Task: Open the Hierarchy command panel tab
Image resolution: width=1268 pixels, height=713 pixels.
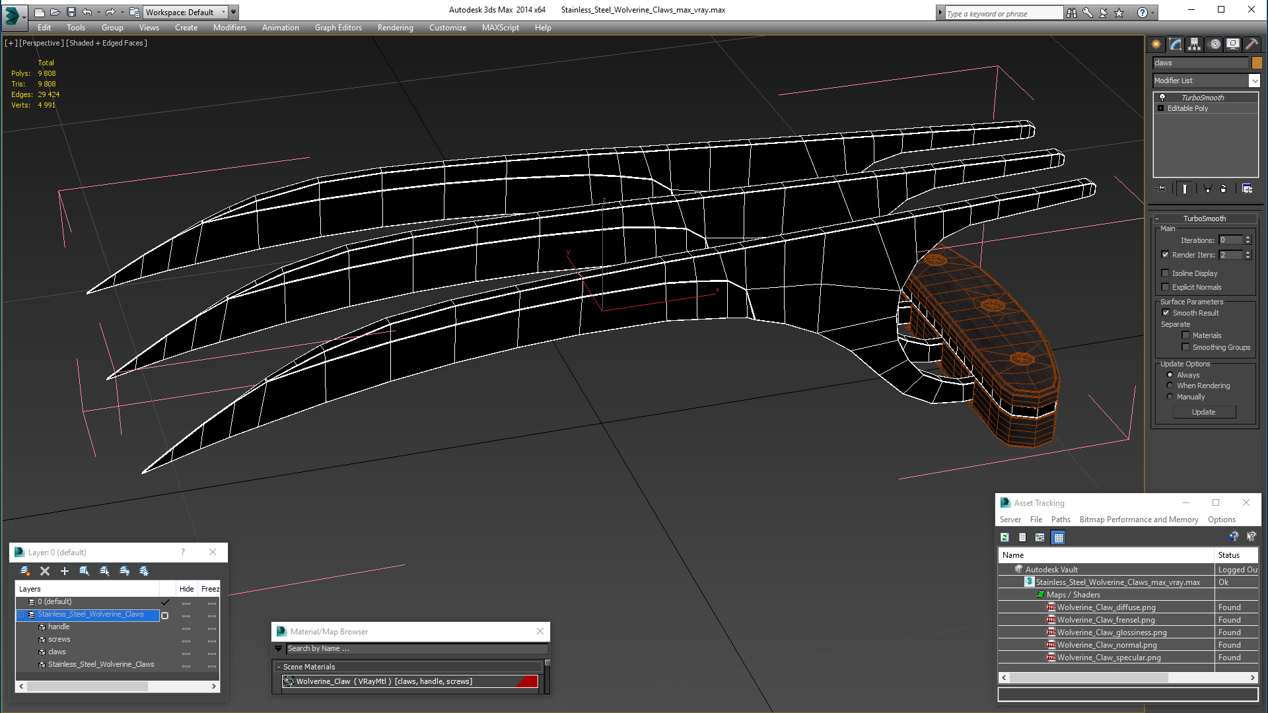Action: tap(1195, 44)
